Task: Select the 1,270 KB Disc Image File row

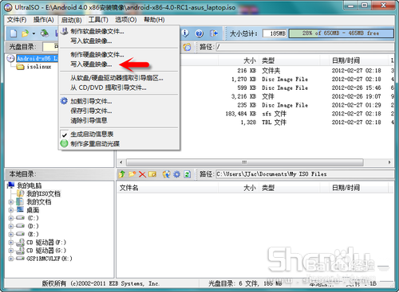Action: pyautogui.click(x=287, y=80)
